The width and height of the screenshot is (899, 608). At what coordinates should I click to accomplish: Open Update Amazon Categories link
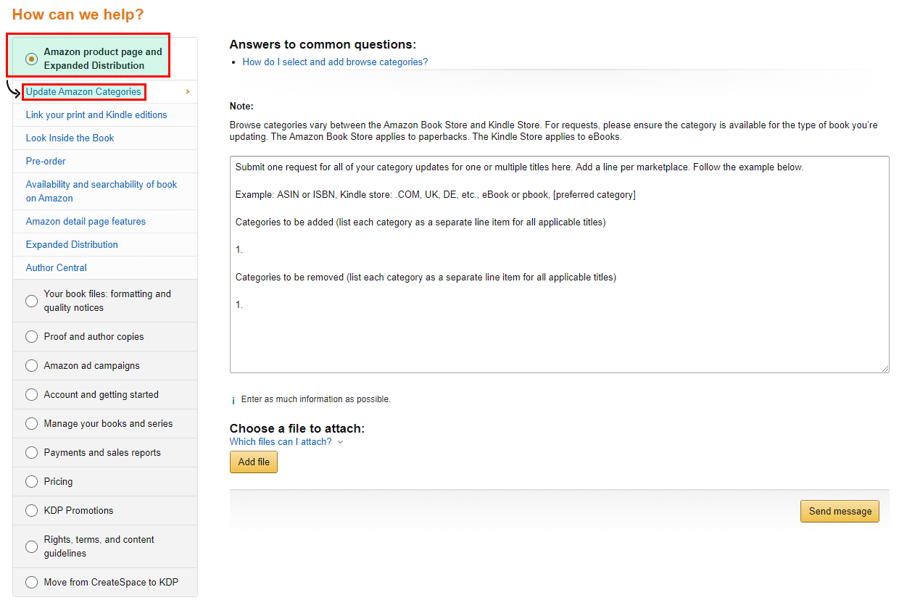click(83, 92)
